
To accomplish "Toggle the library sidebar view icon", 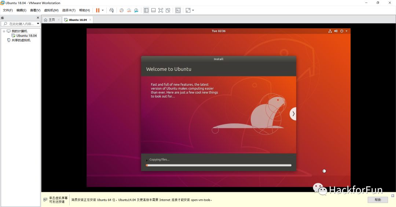I will [x=146, y=10].
